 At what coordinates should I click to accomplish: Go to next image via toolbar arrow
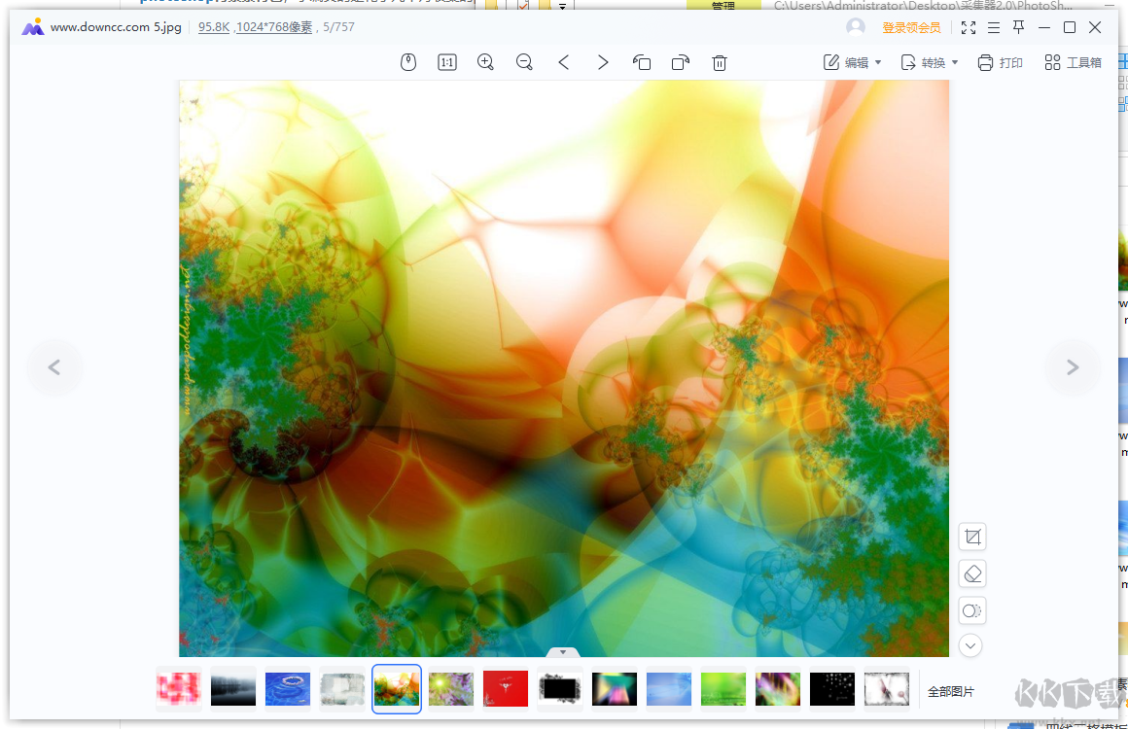click(603, 62)
